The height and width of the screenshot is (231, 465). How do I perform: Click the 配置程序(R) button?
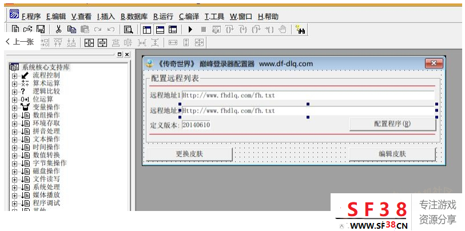[x=393, y=124]
